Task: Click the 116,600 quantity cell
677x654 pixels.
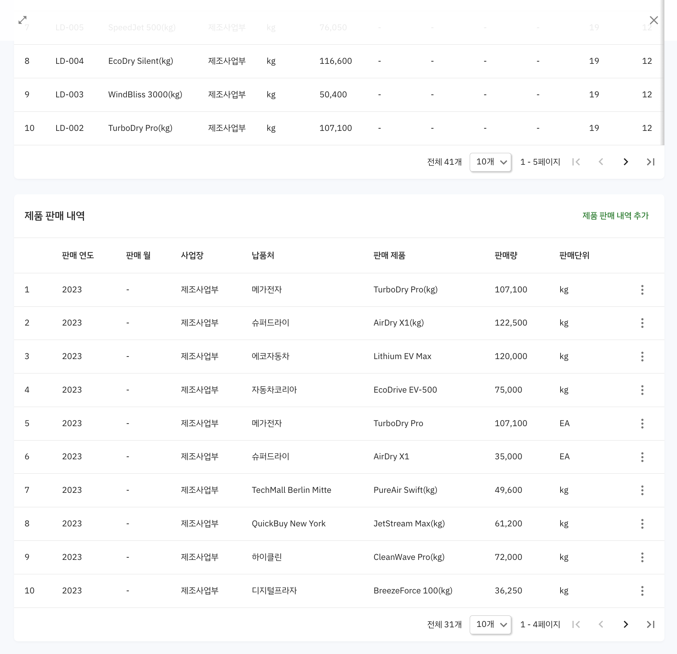Action: click(x=336, y=61)
